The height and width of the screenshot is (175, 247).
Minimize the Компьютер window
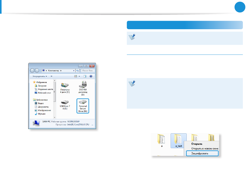coord(81,66)
